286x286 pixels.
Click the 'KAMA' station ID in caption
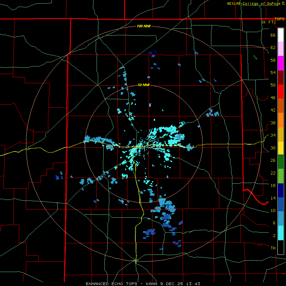coord(152,284)
